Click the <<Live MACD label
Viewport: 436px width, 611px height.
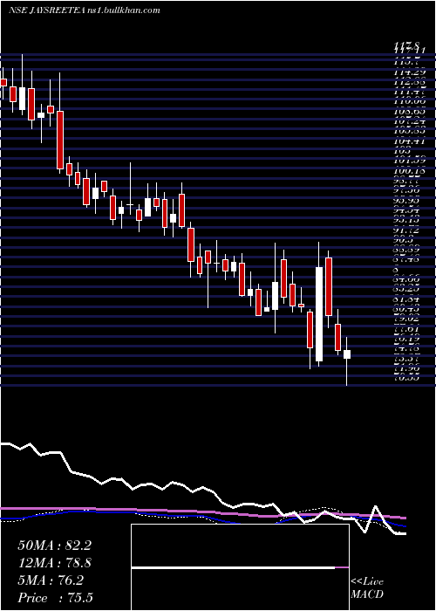(367, 588)
